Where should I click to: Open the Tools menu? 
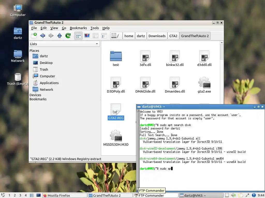[95, 28]
